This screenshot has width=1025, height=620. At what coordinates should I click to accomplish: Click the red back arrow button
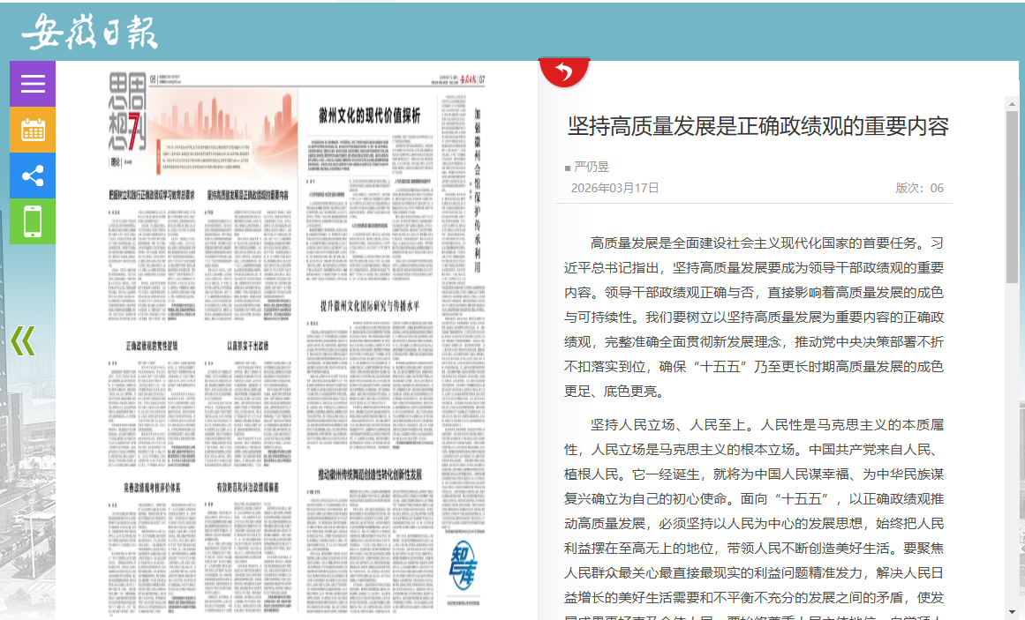point(564,71)
